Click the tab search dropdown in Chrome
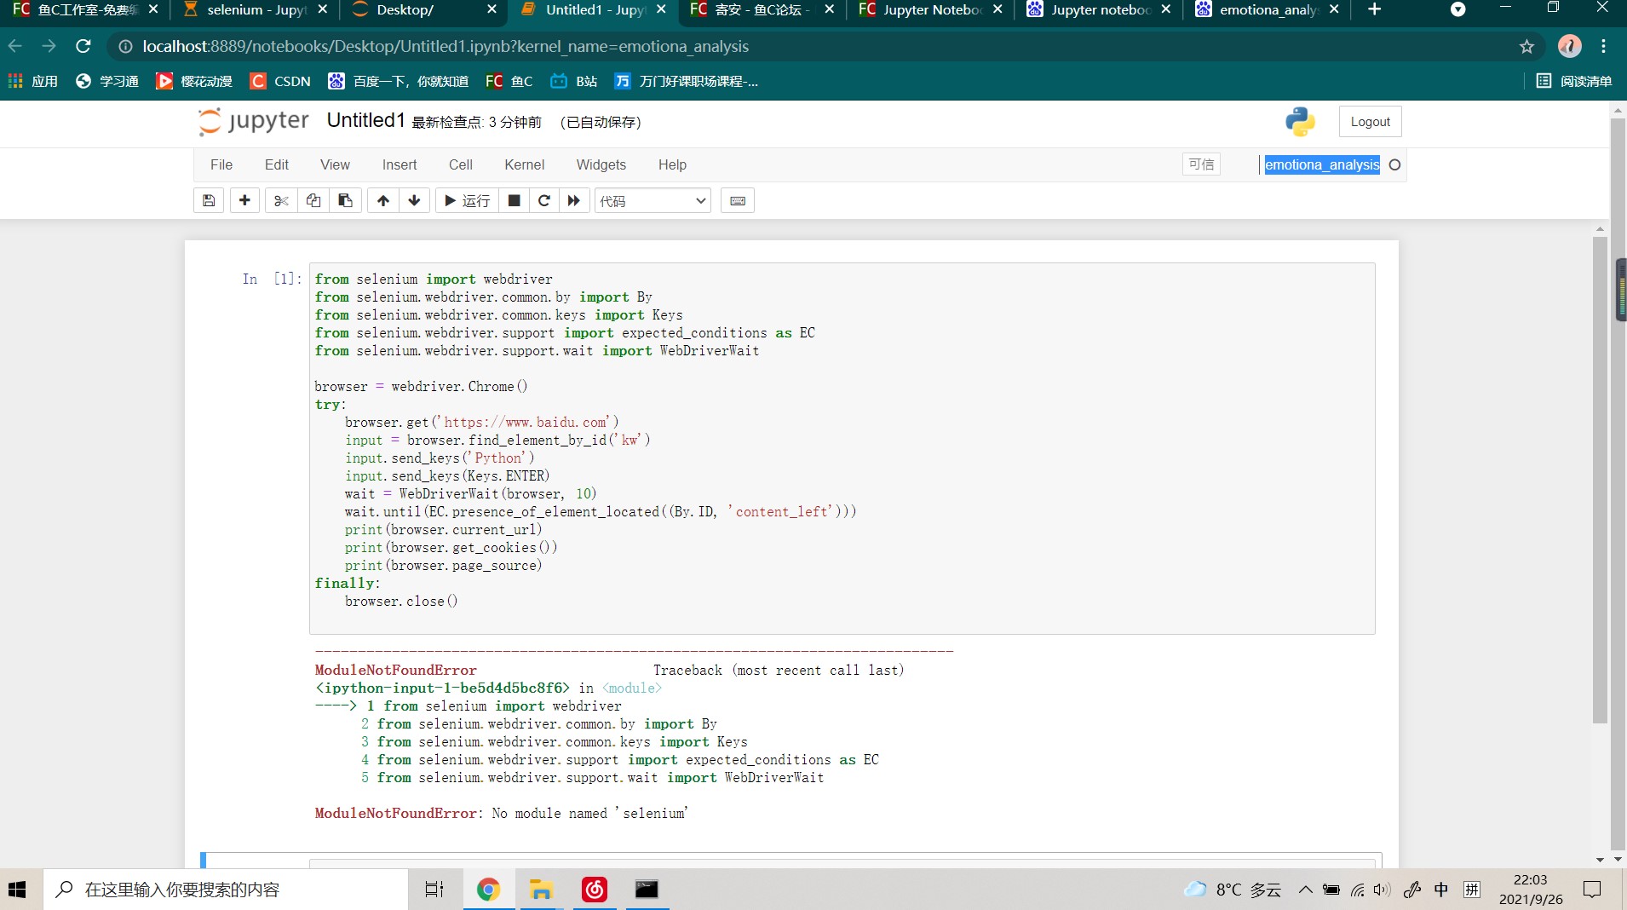1627x910 pixels. pos(1457,9)
